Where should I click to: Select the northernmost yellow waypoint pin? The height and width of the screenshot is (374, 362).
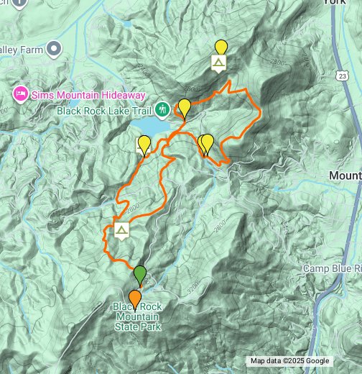[x=221, y=48]
